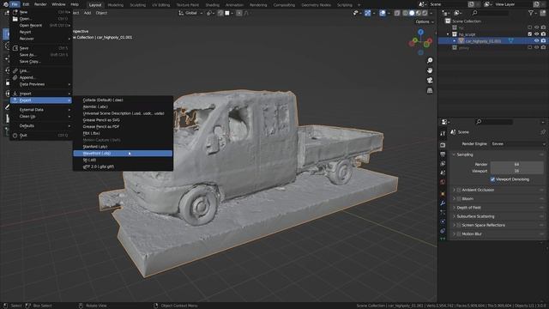This screenshot has height=309, width=549.
Task: Select material preview shading mode
Action: (x=419, y=13)
